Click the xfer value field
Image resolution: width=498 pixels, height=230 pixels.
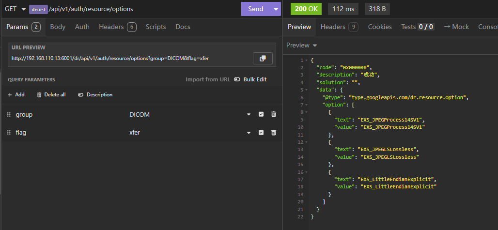(x=184, y=133)
